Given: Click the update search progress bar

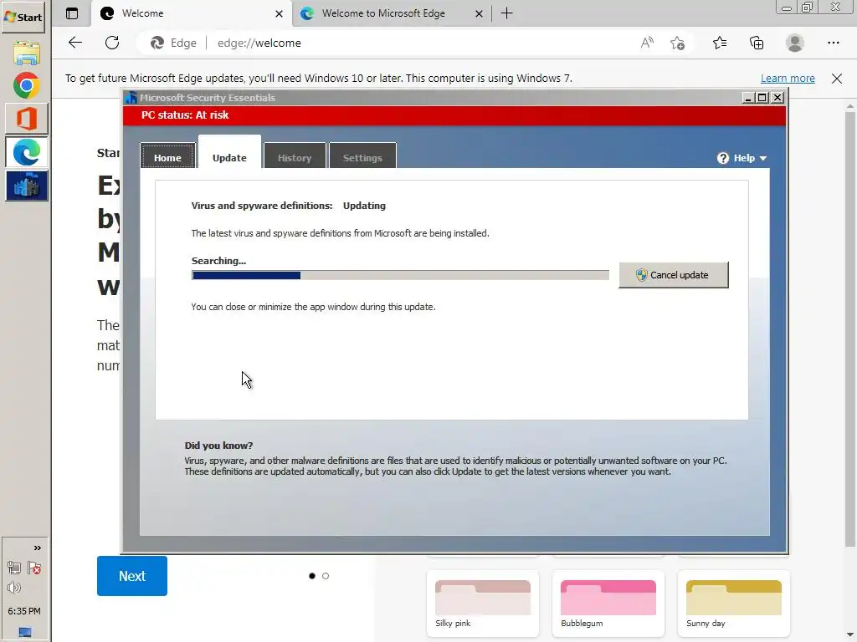Looking at the screenshot, I should click(x=400, y=275).
